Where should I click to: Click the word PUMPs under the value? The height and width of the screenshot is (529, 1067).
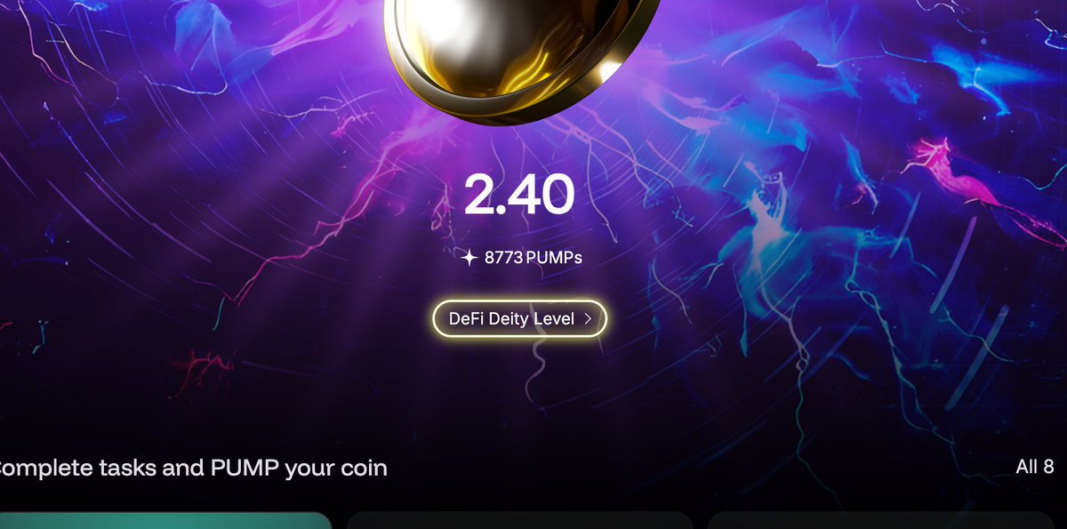[554, 259]
